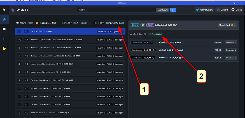
Task: Click the 2.00 GB file size
Action: [x=218, y=50]
